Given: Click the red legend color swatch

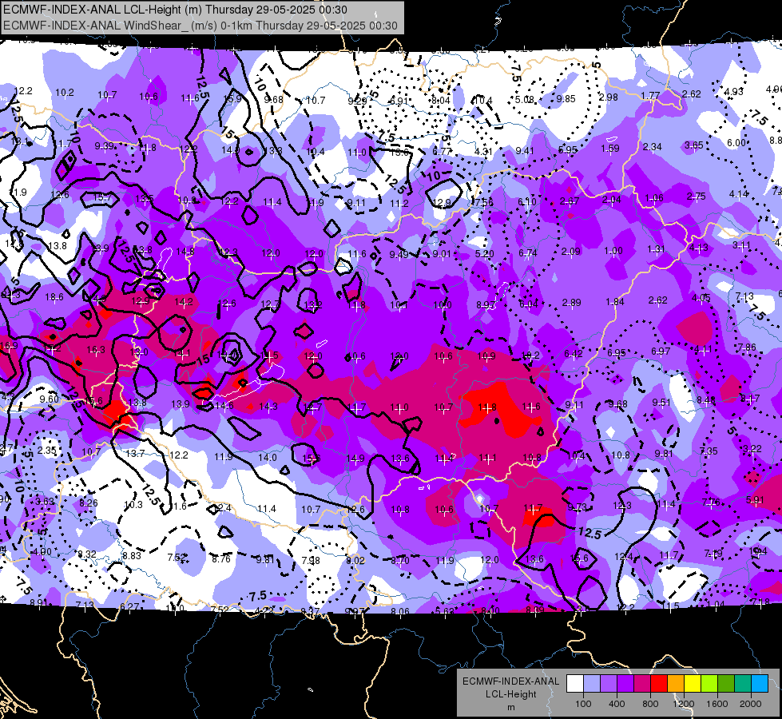Looking at the screenshot, I should (659, 684).
